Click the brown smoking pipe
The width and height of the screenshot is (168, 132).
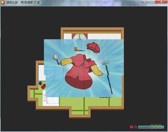79,49
